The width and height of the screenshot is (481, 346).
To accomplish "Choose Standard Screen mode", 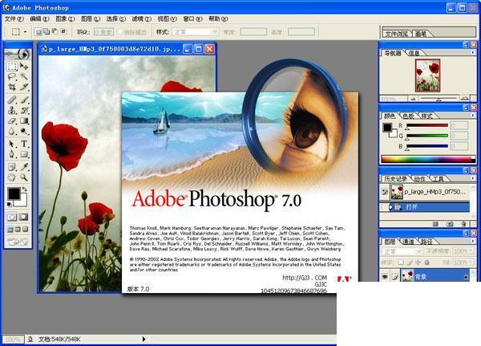I will (10, 230).
